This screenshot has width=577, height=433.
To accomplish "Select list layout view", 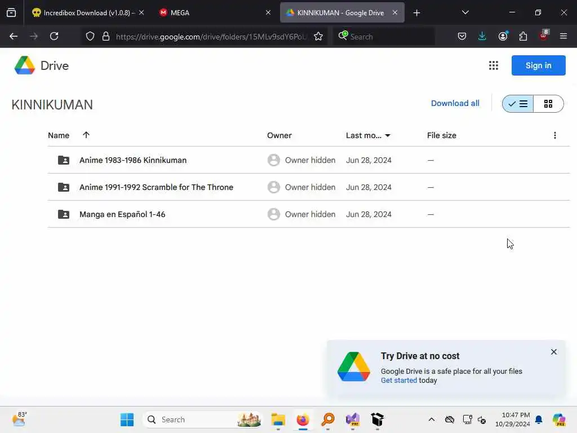I will point(518,104).
